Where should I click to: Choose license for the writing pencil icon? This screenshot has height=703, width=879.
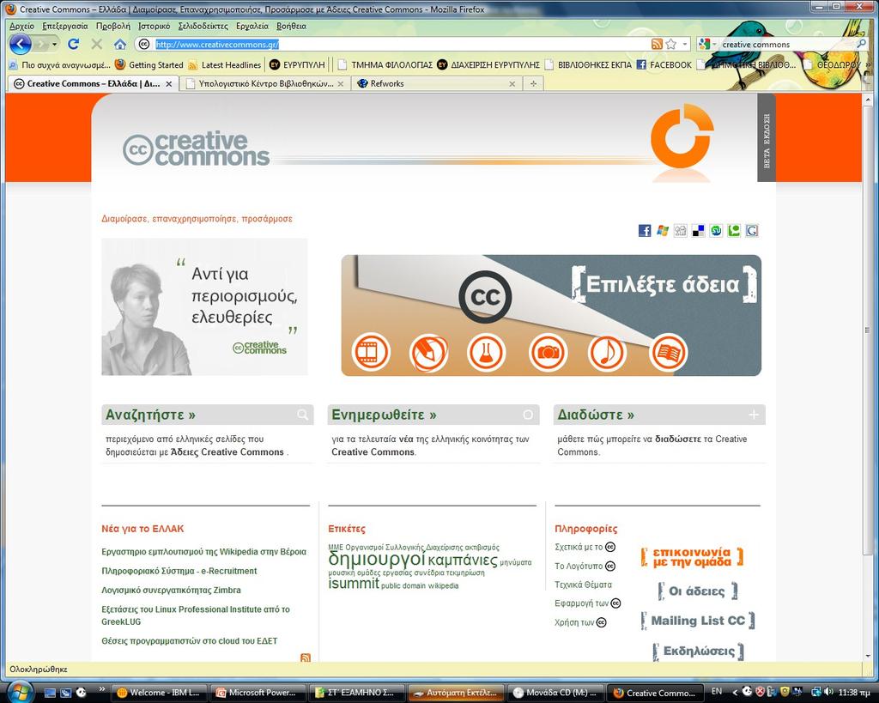(429, 353)
